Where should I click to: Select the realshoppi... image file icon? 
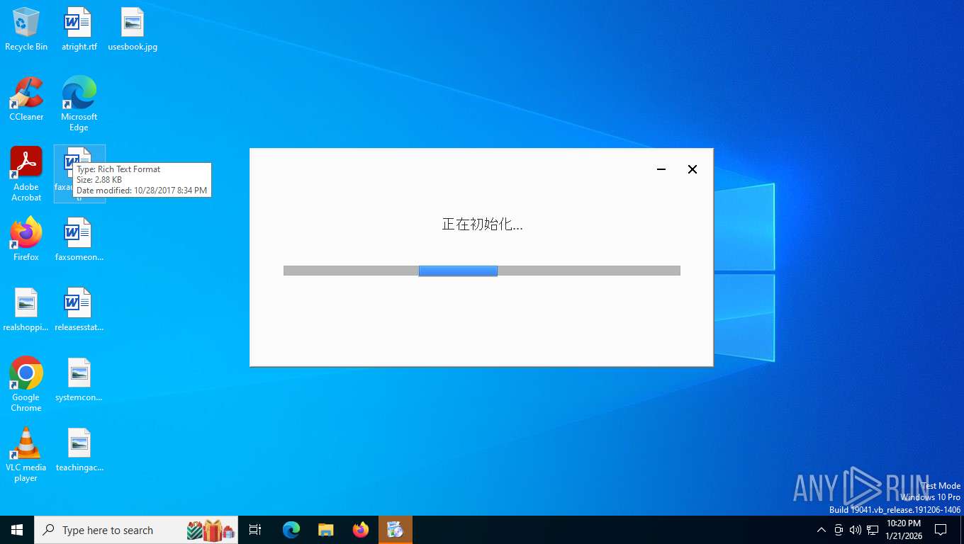(26, 310)
